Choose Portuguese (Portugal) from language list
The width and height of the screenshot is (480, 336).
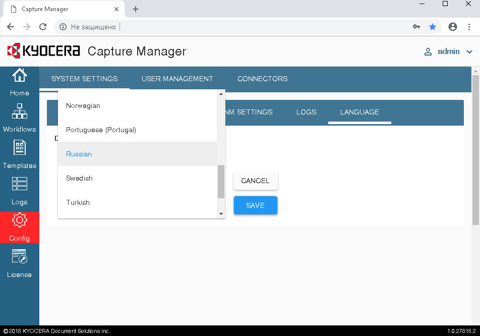(x=137, y=130)
